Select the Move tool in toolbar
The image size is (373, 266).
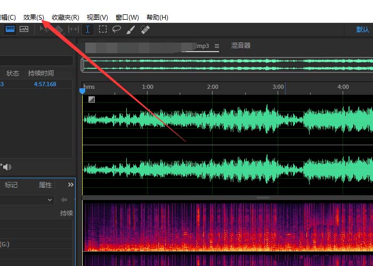pyautogui.click(x=45, y=30)
